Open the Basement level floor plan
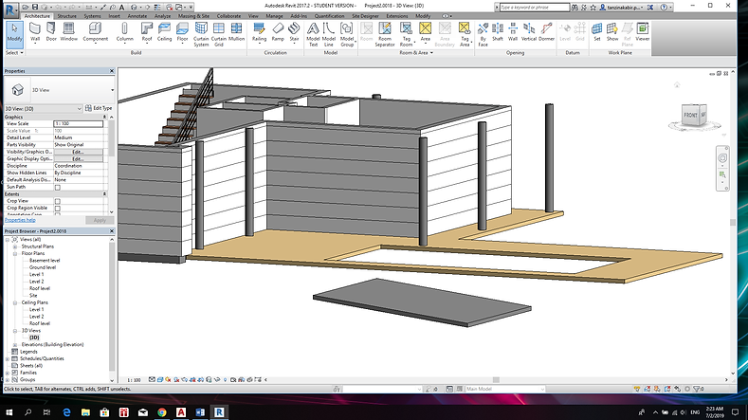Screen dimensions: 748x420 [x=45, y=261]
